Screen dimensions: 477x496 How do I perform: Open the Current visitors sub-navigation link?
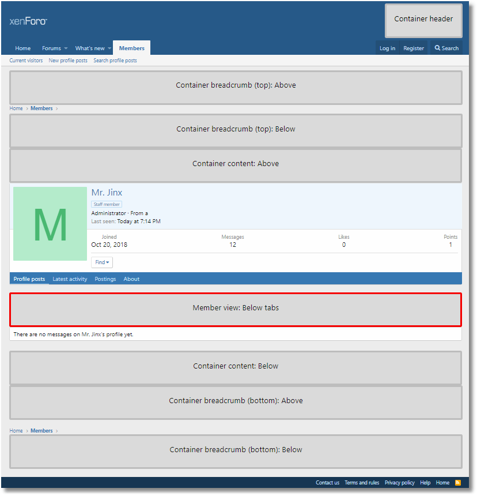tap(26, 61)
